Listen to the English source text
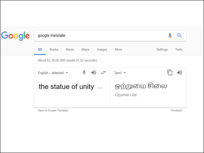This screenshot has height=153, width=204. [94, 72]
